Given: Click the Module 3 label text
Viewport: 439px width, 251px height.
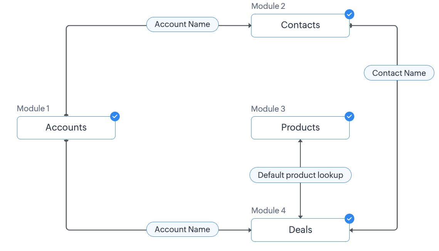Looking at the screenshot, I should pyautogui.click(x=268, y=109).
